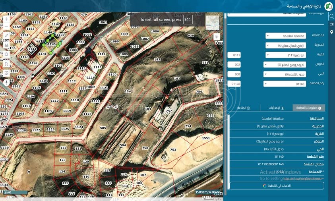Click the village code field showing 0111

(x=234, y=55)
